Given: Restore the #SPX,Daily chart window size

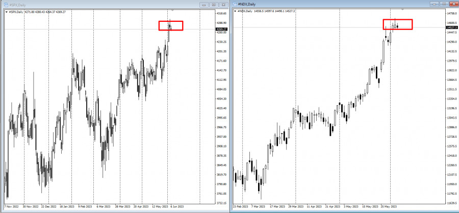Looking at the screenshot, I should pyautogui.click(x=214, y=5).
